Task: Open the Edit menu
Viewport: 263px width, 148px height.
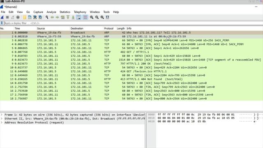Action: 11,12
